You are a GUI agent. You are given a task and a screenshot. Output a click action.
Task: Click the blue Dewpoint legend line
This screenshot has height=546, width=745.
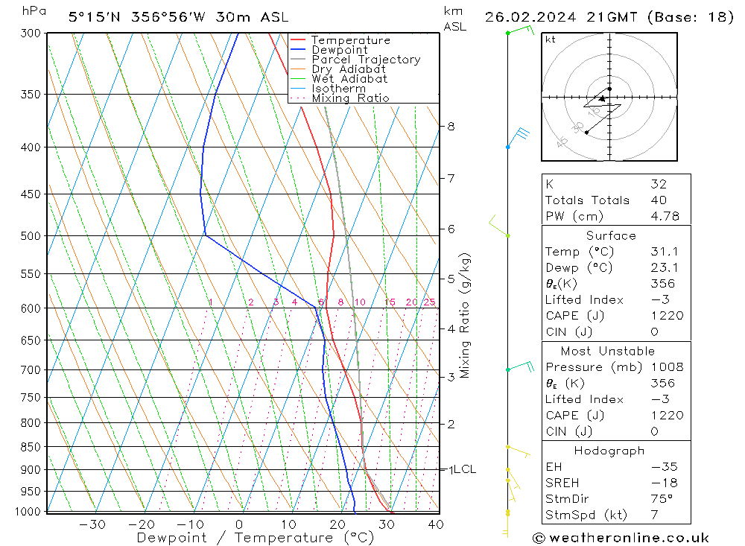point(297,49)
